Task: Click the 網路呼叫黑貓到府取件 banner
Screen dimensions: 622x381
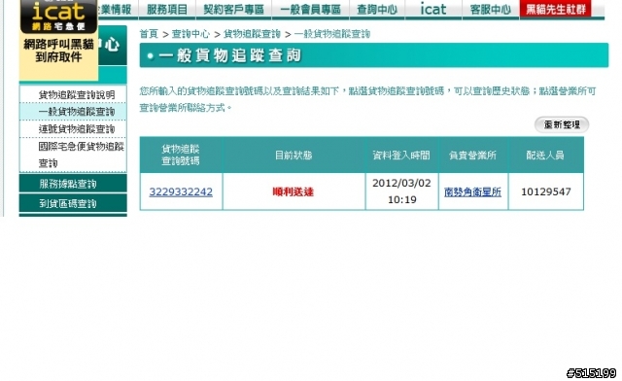Action: coord(58,51)
